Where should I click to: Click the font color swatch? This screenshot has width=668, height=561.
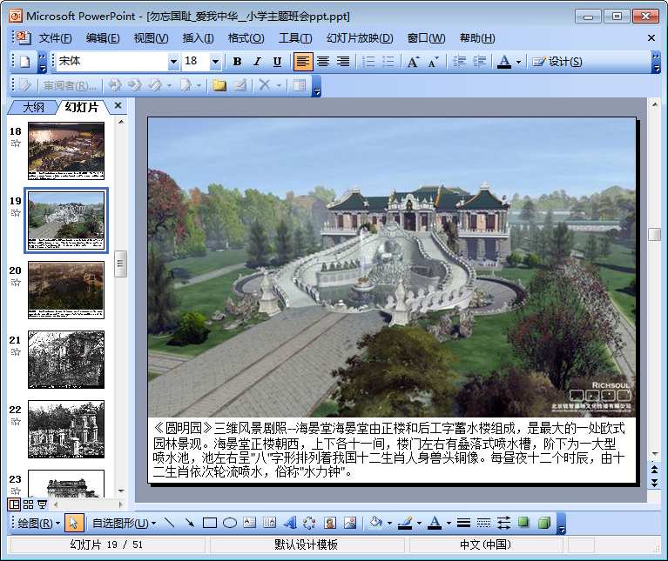[x=504, y=62]
